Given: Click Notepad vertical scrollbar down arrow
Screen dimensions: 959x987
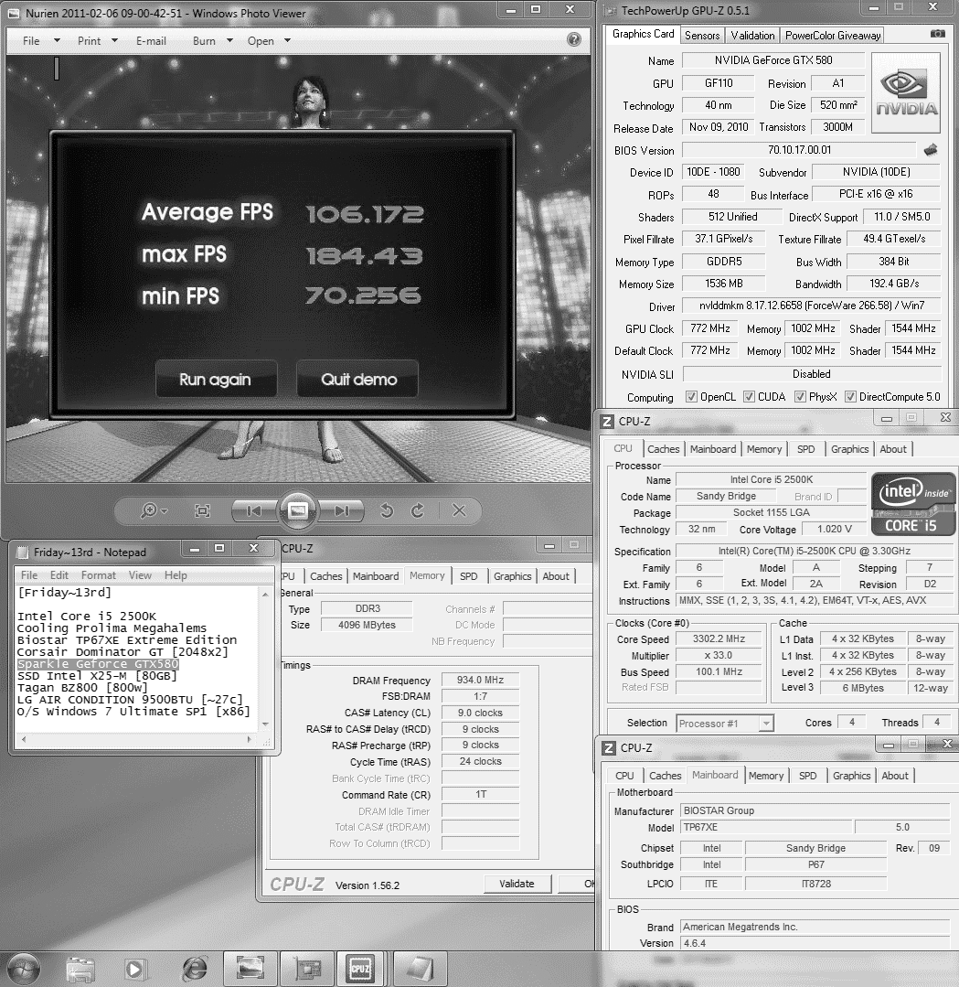Looking at the screenshot, I should (x=265, y=724).
